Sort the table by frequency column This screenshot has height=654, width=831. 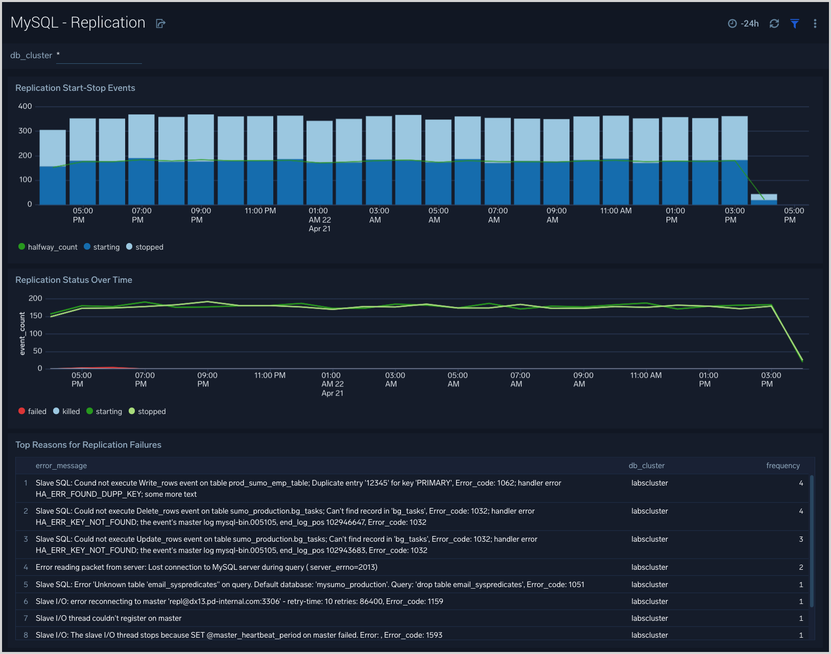click(783, 465)
